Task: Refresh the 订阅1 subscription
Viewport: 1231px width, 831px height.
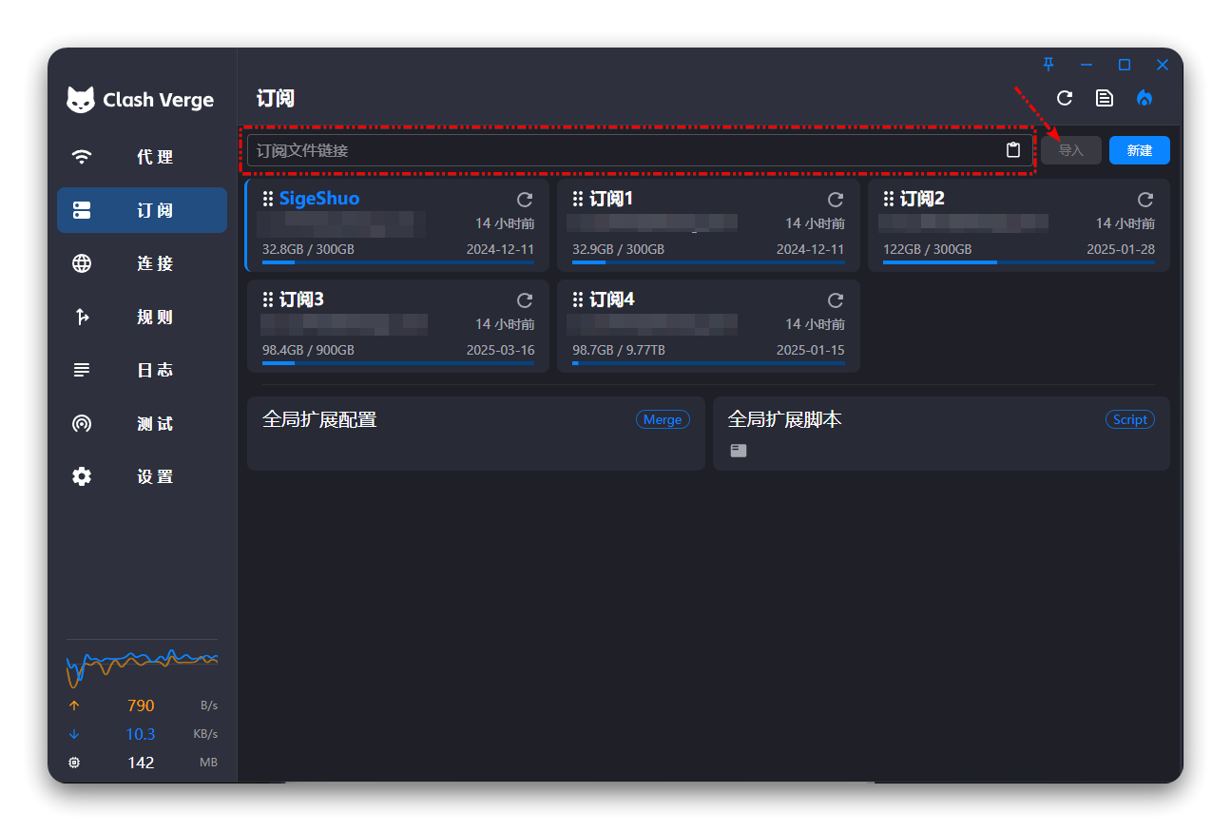Action: tap(836, 200)
